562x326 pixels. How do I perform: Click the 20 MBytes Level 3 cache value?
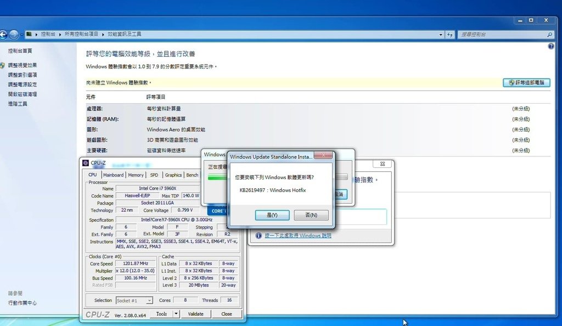(x=199, y=285)
